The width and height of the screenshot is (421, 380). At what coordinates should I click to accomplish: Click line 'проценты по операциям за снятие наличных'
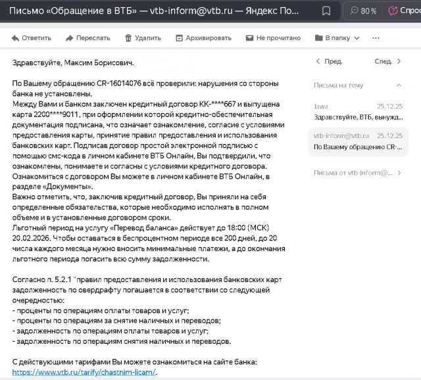116,321
